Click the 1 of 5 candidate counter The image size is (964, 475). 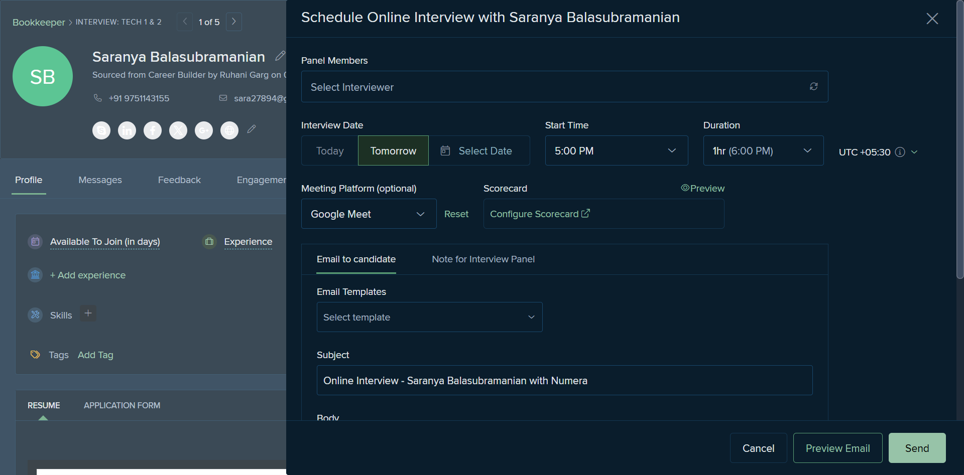click(209, 22)
